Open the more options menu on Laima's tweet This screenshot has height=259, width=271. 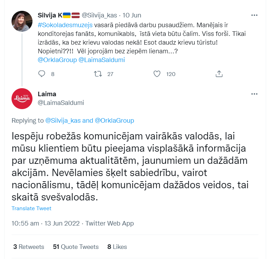pyautogui.click(x=254, y=94)
